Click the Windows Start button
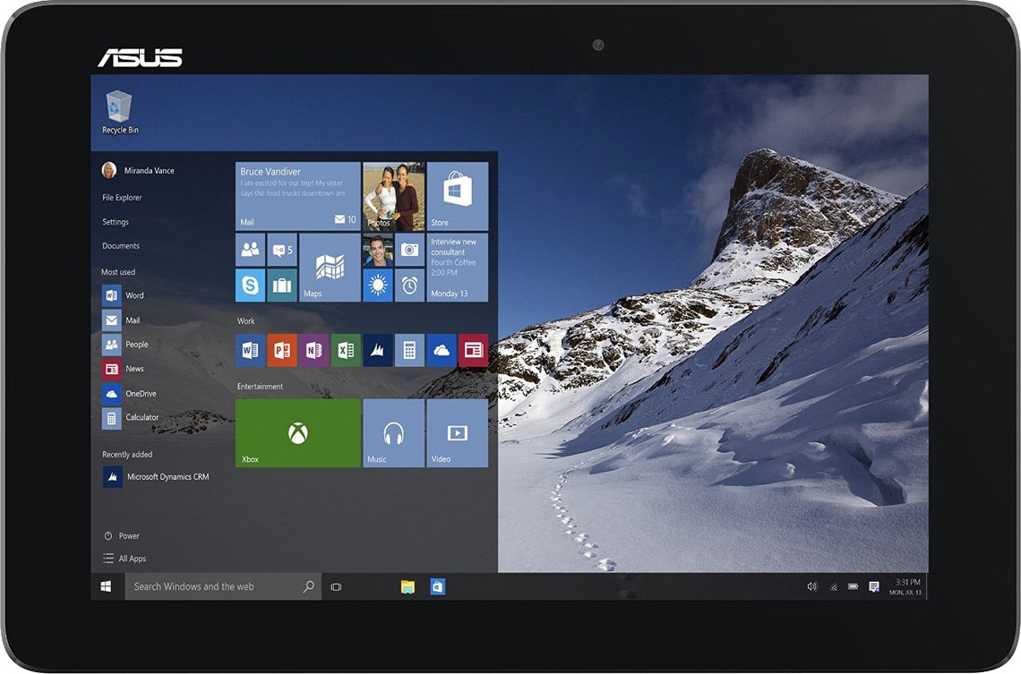This screenshot has width=1021, height=674. (x=107, y=587)
